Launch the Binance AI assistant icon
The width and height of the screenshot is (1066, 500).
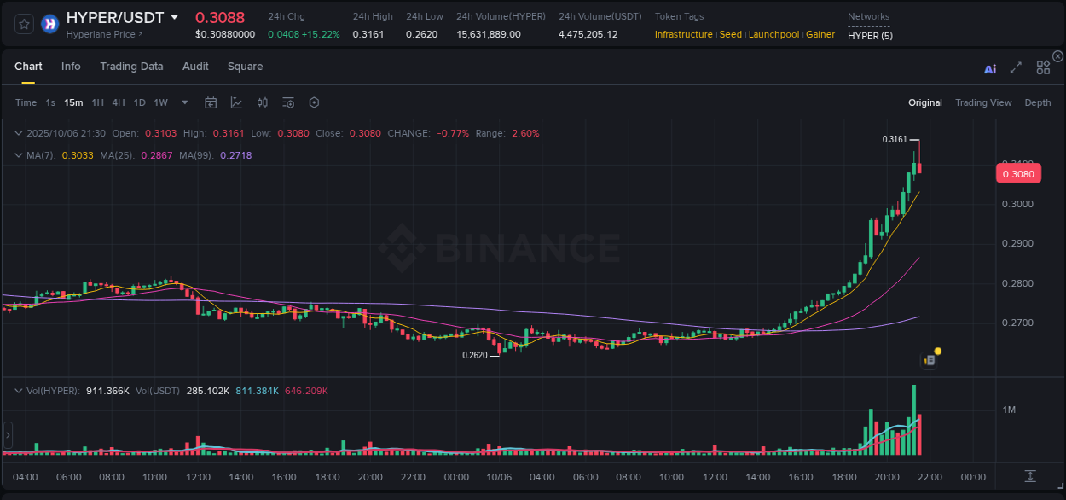pos(990,67)
